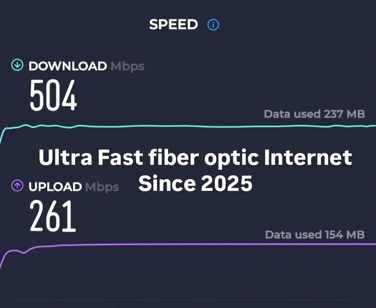Image resolution: width=376 pixels, height=308 pixels.
Task: Click the Mbps unit beside UPLOAD
Action: coord(102,187)
